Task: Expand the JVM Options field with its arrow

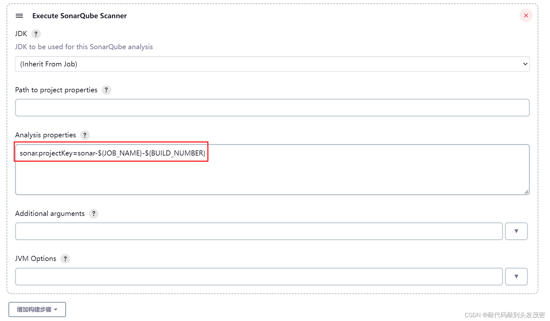Action: pos(516,277)
